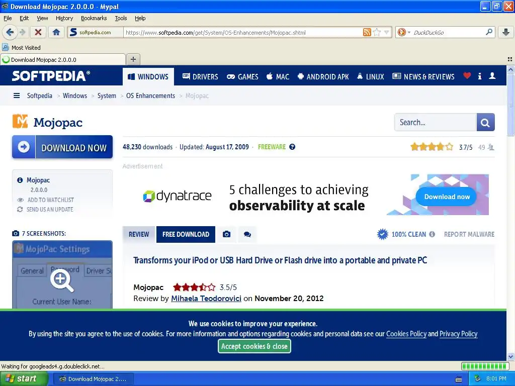Open the Edit menu
Screen dimensions: 515x386
pyautogui.click(x=24, y=18)
